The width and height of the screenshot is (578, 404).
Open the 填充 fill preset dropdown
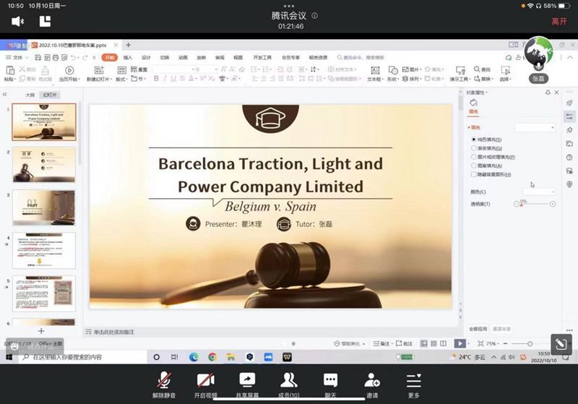[535, 127]
